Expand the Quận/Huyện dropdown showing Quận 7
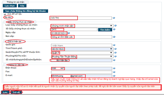The image size is (164, 95). (x=82, y=53)
